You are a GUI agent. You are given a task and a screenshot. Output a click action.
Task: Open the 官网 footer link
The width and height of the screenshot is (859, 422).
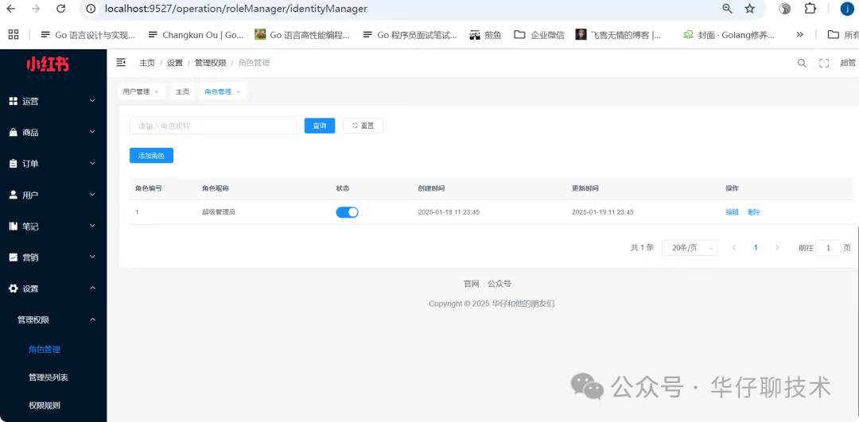tap(471, 284)
